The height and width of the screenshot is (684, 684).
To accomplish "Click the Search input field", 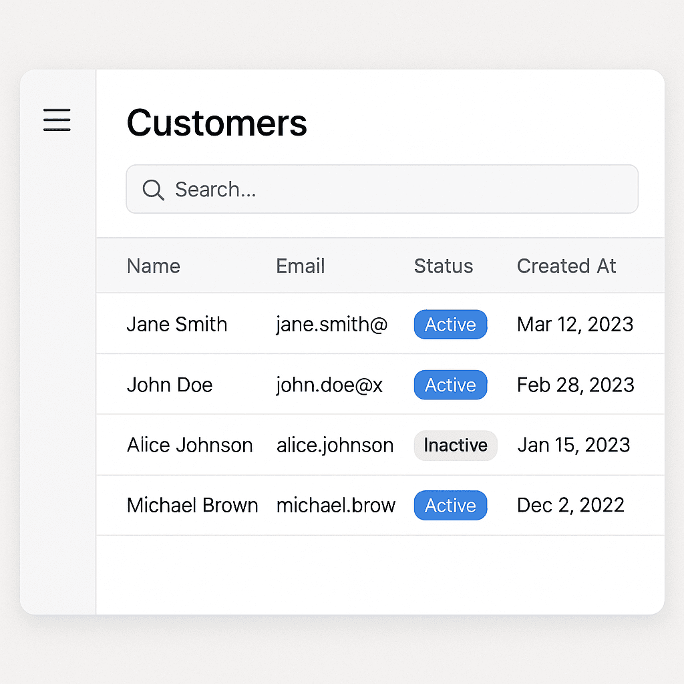I will (381, 189).
